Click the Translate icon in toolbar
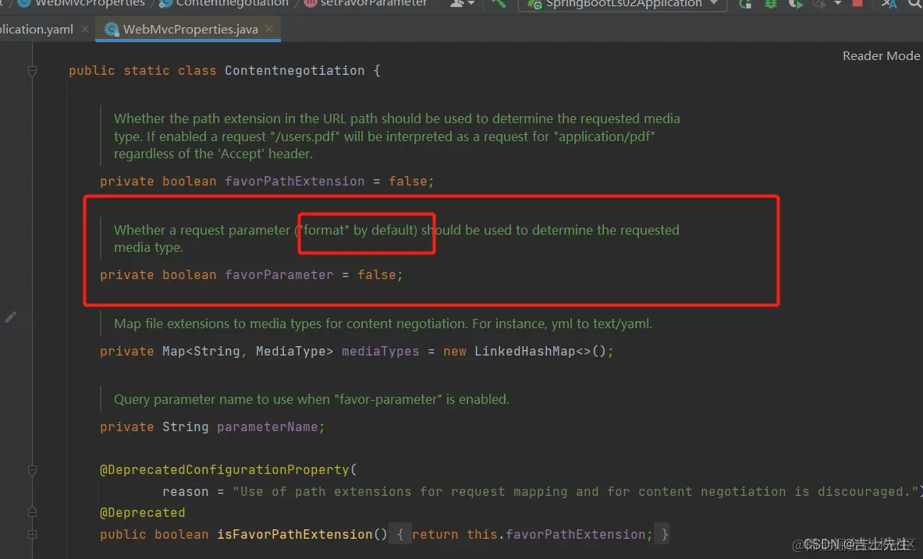 coord(889,4)
